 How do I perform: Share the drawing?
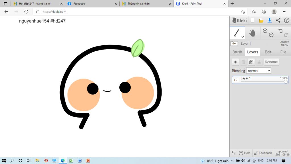pyautogui.click(x=278, y=20)
